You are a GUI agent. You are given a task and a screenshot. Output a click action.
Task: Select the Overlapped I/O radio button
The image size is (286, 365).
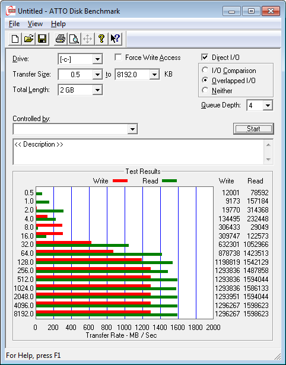[x=205, y=80]
